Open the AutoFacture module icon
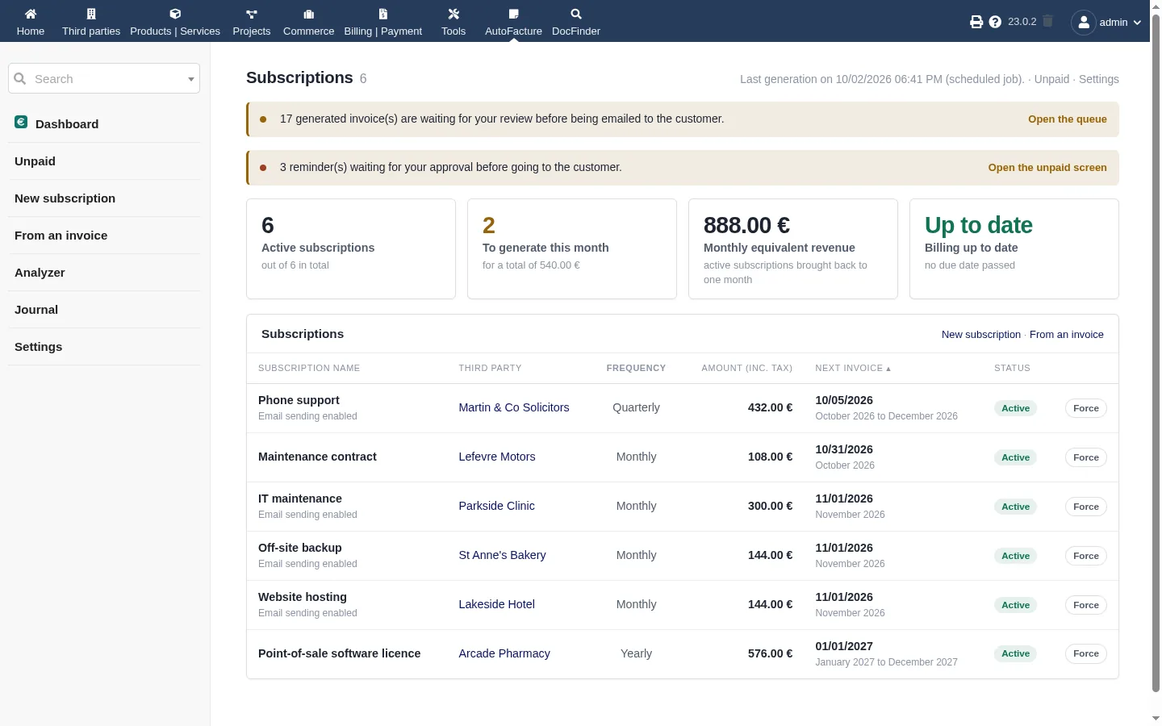1162x726 pixels. coord(513,14)
